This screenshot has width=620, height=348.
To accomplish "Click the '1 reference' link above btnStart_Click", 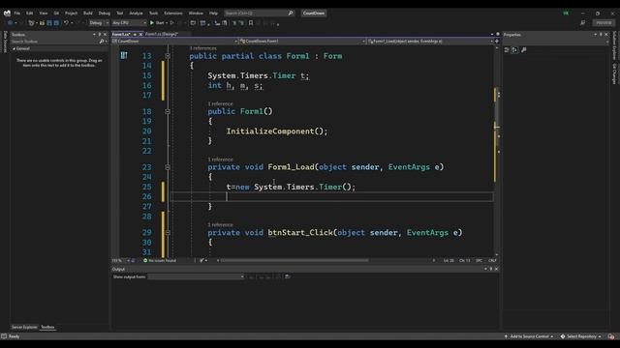I will [220, 225].
